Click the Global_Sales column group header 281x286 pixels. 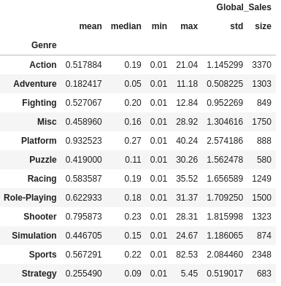coord(244,7)
